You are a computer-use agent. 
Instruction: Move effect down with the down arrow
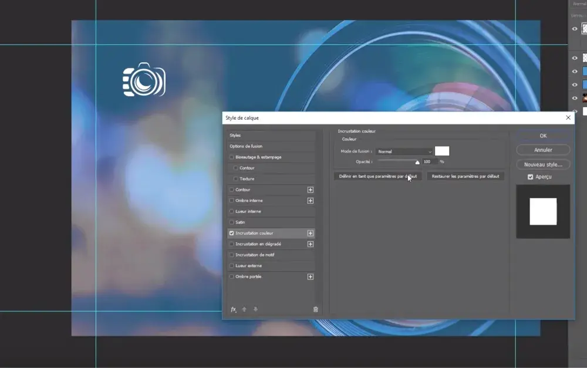[x=256, y=309]
